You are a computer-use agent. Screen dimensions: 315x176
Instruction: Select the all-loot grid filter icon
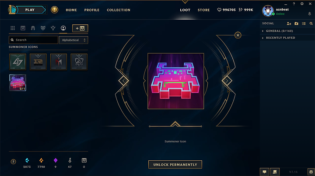coord(13,28)
